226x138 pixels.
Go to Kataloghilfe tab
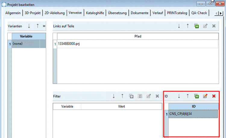click(x=95, y=13)
